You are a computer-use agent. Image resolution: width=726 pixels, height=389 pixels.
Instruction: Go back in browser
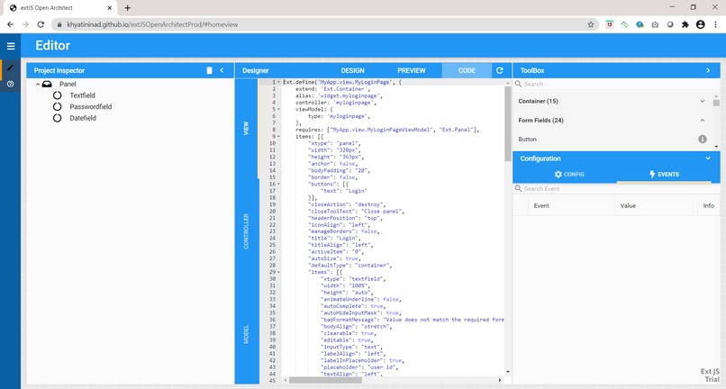click(10, 24)
